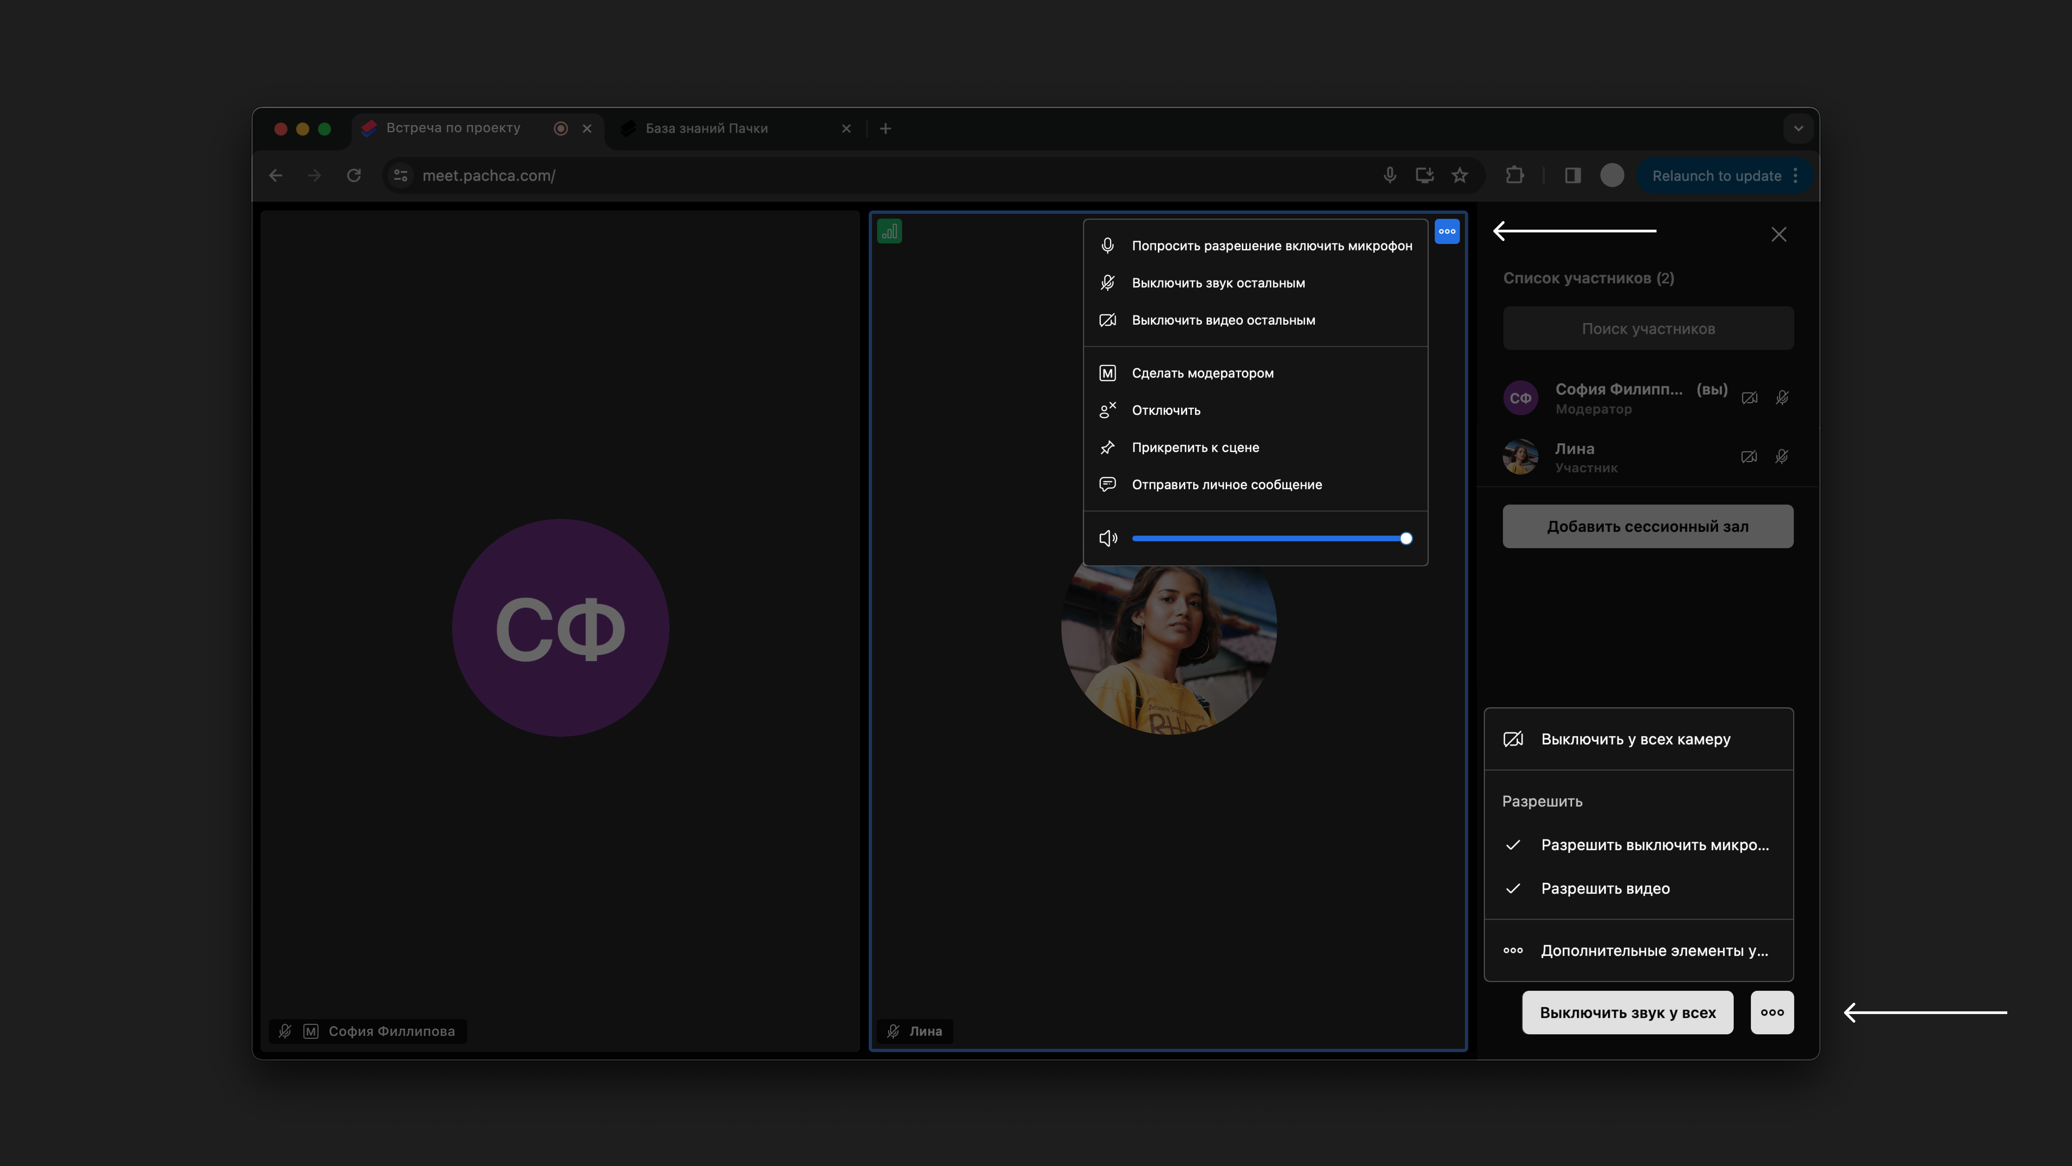The width and height of the screenshot is (2072, 1166).
Task: Close the participants list panel
Action: pyautogui.click(x=1778, y=234)
